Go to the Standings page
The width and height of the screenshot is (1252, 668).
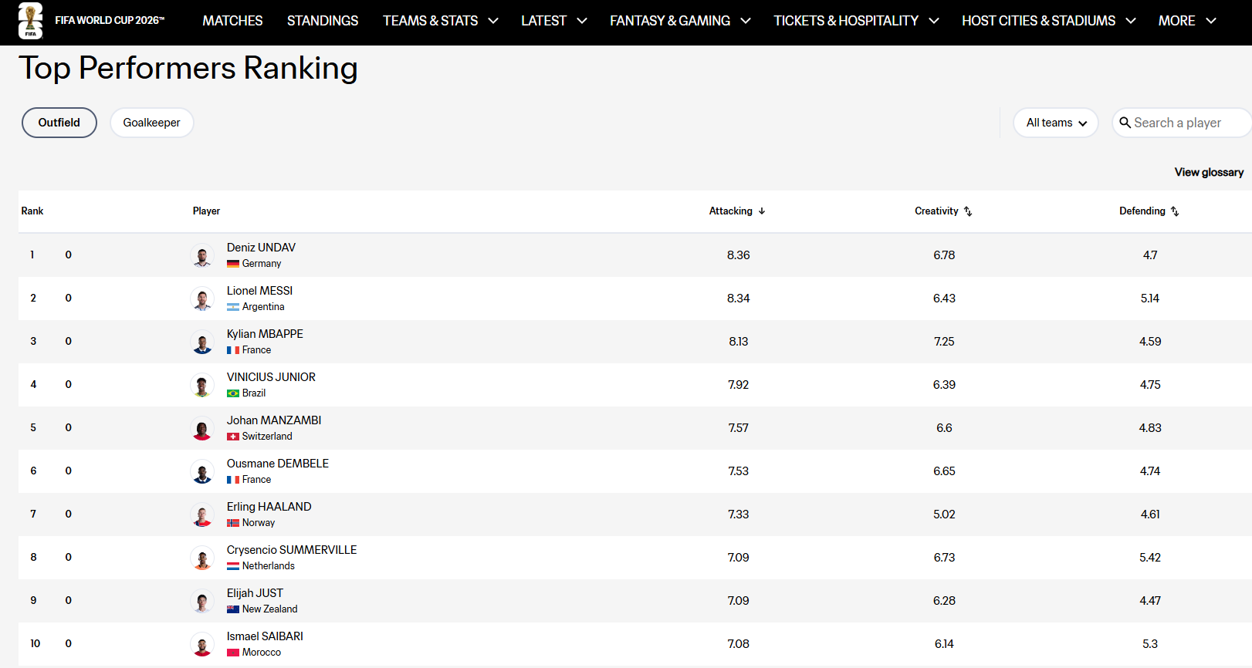[323, 21]
